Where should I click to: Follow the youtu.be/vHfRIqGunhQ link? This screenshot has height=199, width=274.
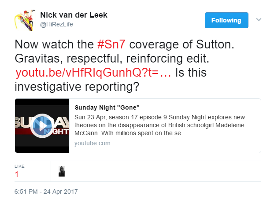click(93, 73)
